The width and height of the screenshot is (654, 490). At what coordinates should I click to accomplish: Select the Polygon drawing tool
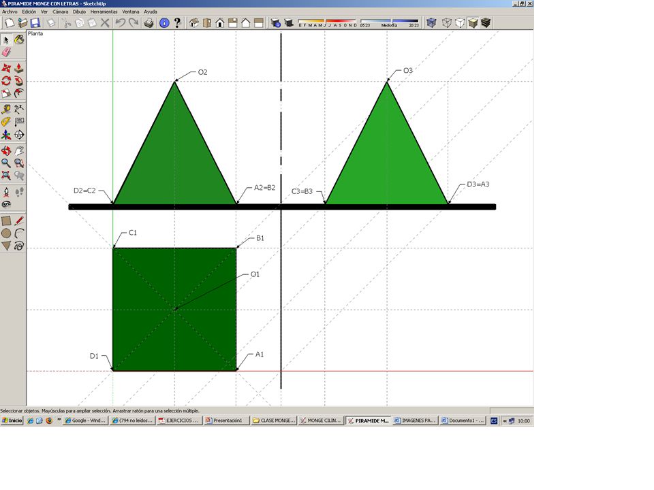[x=6, y=246]
